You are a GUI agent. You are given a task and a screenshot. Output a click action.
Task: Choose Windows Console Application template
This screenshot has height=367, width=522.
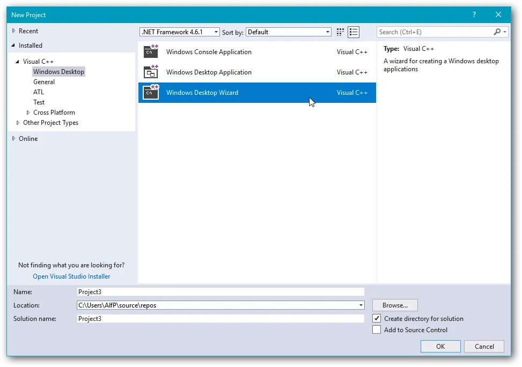pos(257,51)
